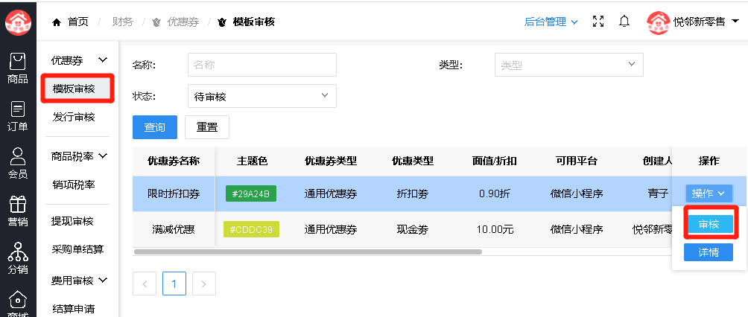748x317 pixels.
Task: Choose 审核 from the 操作 dropdown menu
Action: pos(709,224)
